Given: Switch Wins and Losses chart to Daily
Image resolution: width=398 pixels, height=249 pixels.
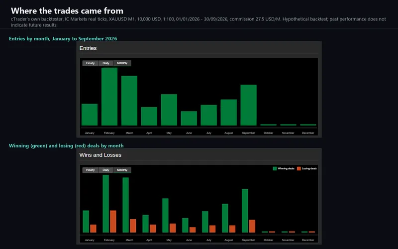Looking at the screenshot, I should pos(106,170).
